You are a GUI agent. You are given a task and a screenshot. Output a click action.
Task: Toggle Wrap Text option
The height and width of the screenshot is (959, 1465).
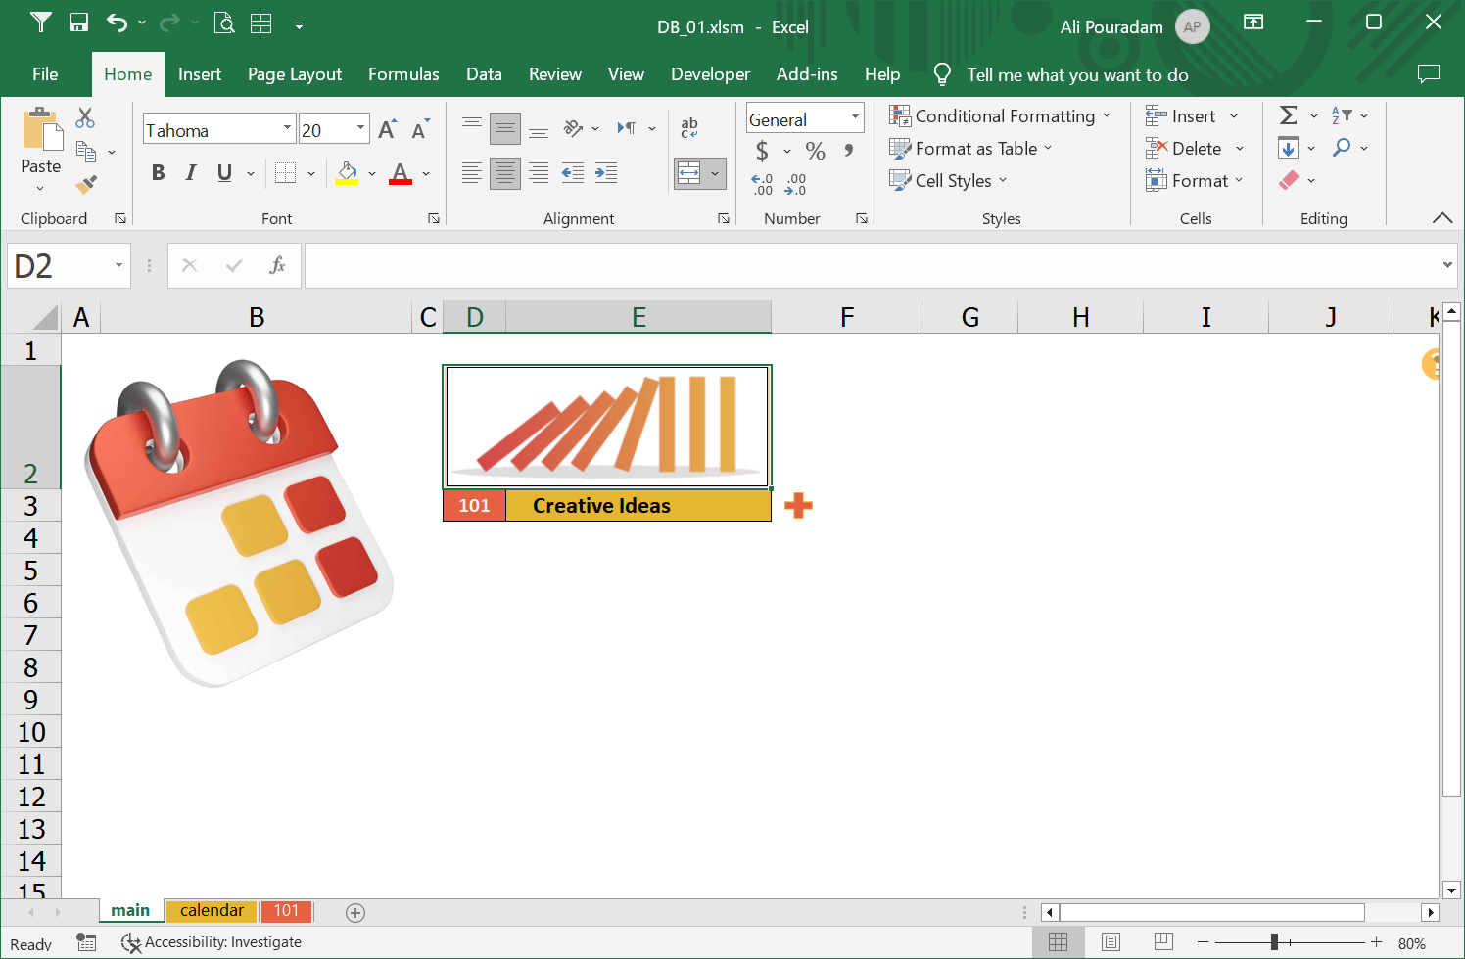click(x=689, y=127)
